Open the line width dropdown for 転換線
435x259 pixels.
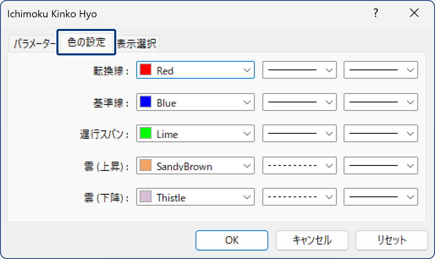pos(380,70)
